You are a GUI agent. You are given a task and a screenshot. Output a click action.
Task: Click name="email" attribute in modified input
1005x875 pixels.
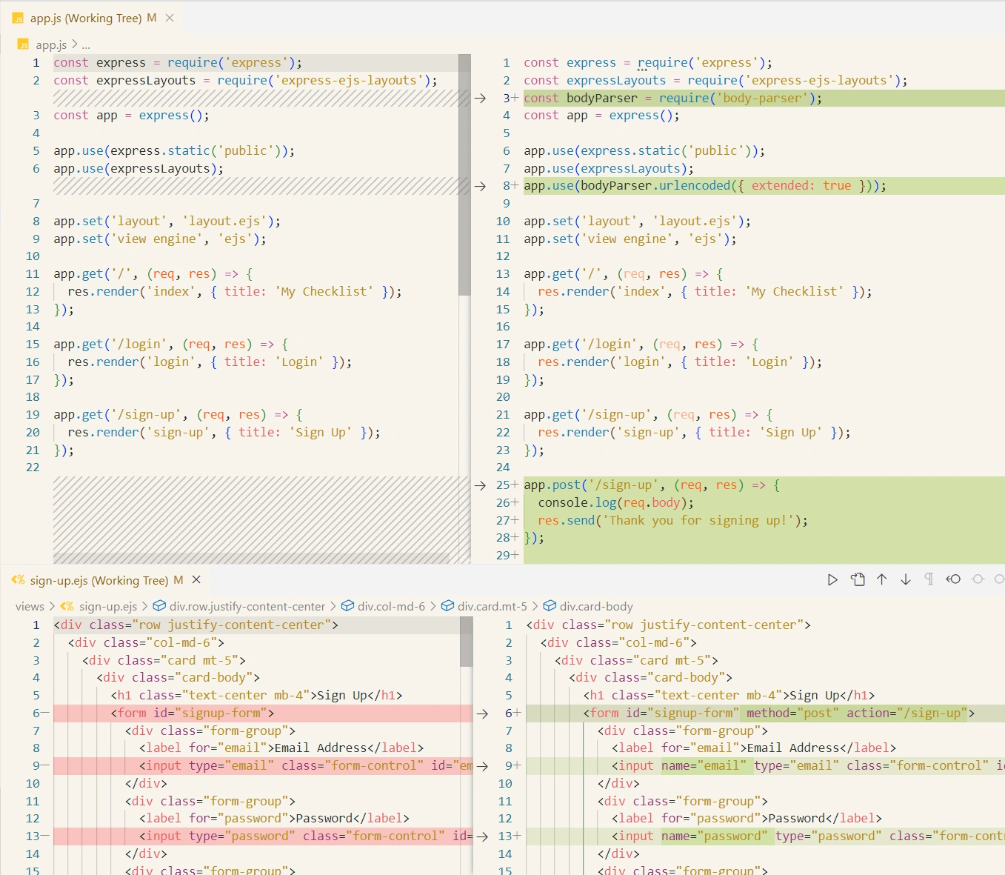[x=704, y=766]
